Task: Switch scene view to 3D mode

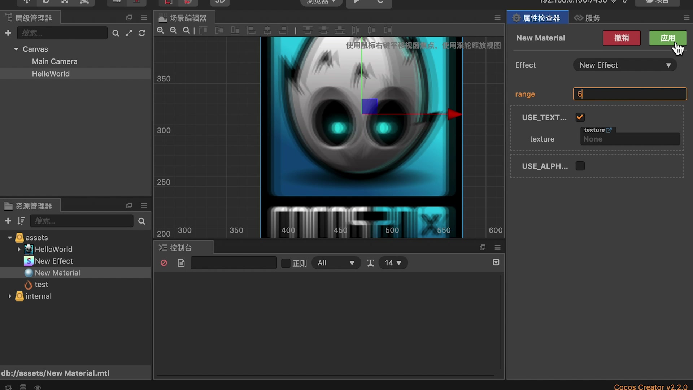Action: coord(220,2)
